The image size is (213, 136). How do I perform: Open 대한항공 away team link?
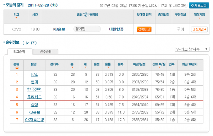tap(116, 29)
